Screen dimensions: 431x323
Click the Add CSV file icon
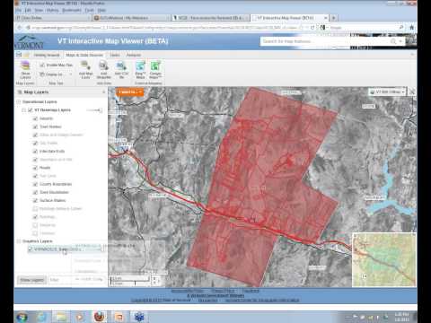[x=121, y=65]
